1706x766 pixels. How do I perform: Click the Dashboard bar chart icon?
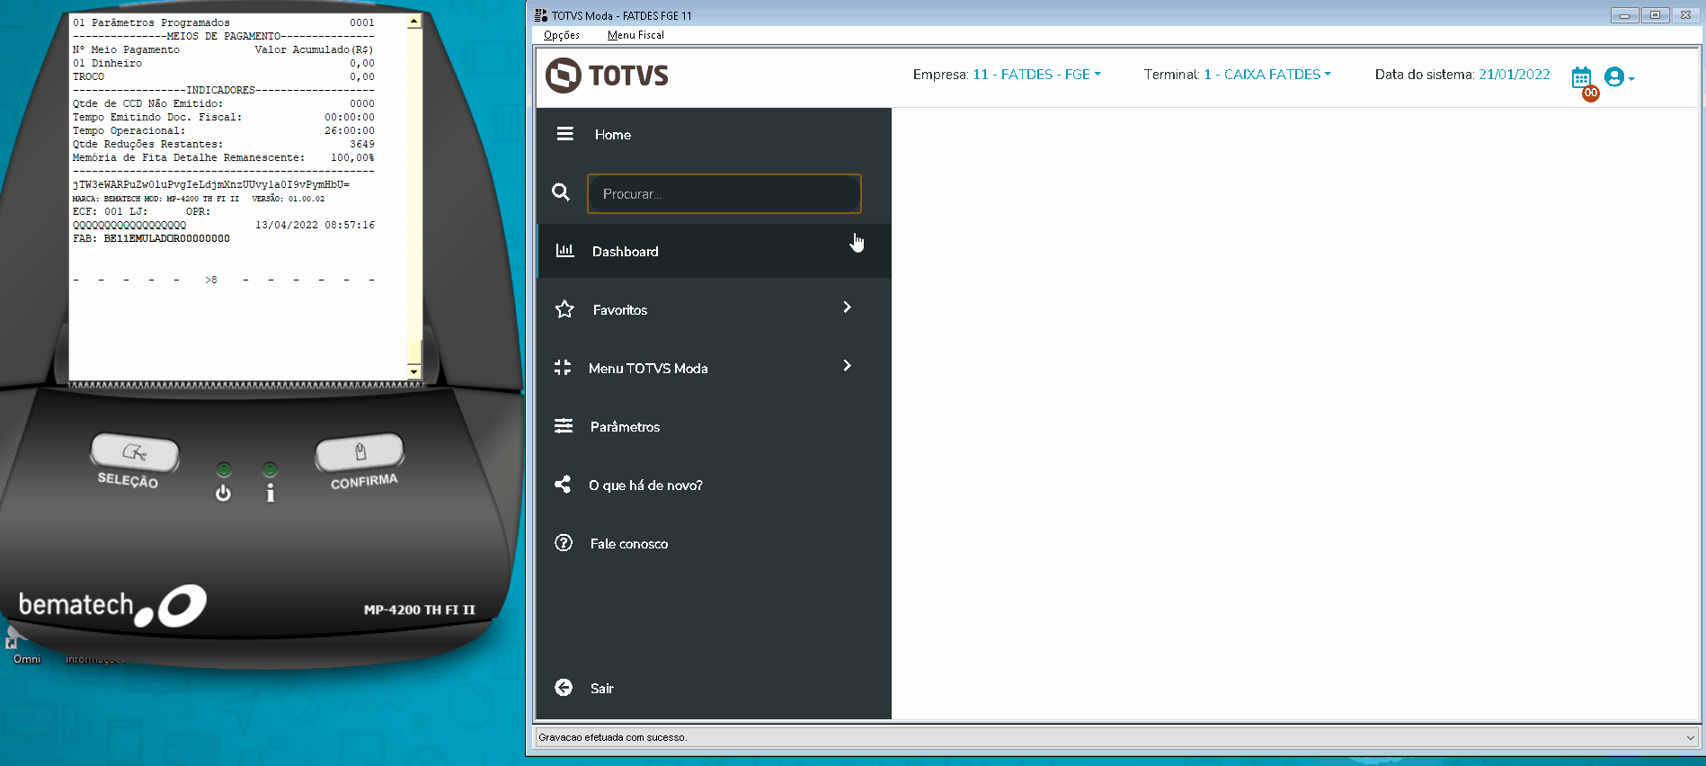point(564,251)
